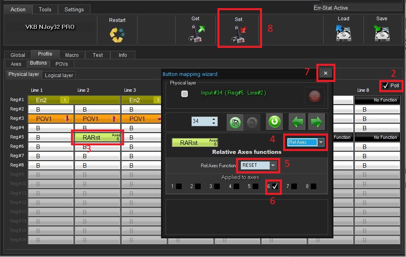Load a profile from disk
The image size is (406, 257).
click(x=343, y=33)
